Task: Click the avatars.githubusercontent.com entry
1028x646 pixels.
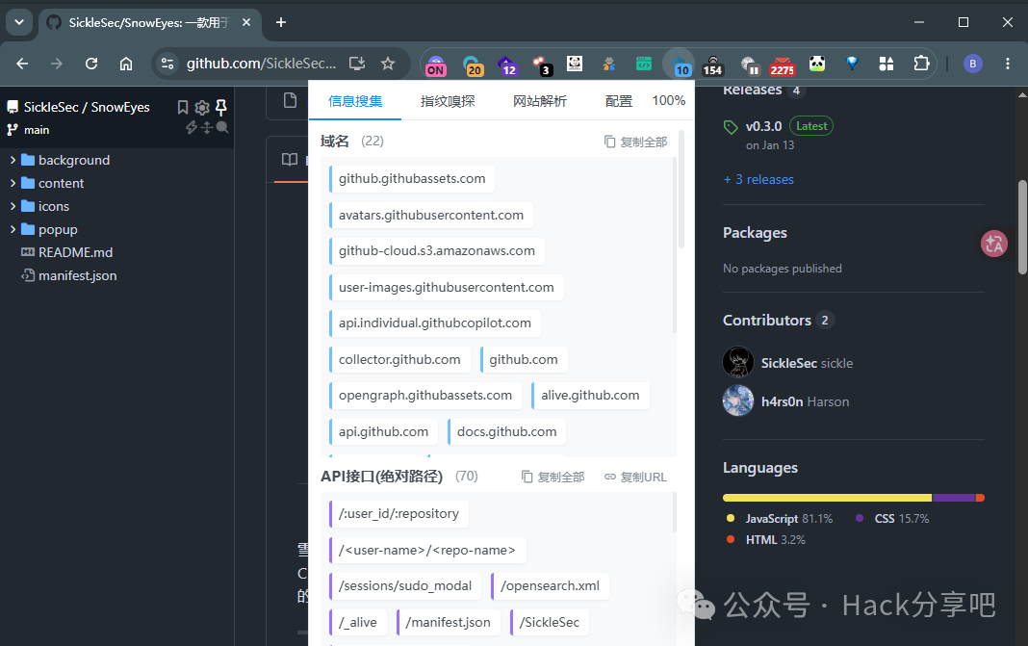Action: 430,215
